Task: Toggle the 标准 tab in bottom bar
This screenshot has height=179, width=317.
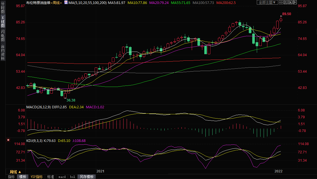Action: 51,177
